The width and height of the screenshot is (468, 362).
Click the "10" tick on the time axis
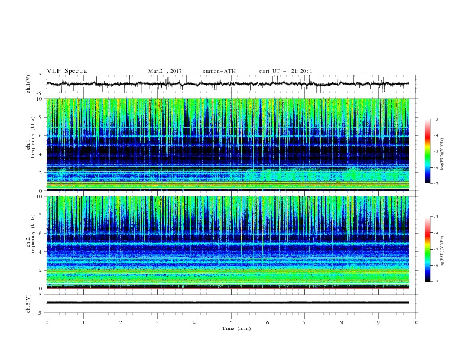click(415, 322)
